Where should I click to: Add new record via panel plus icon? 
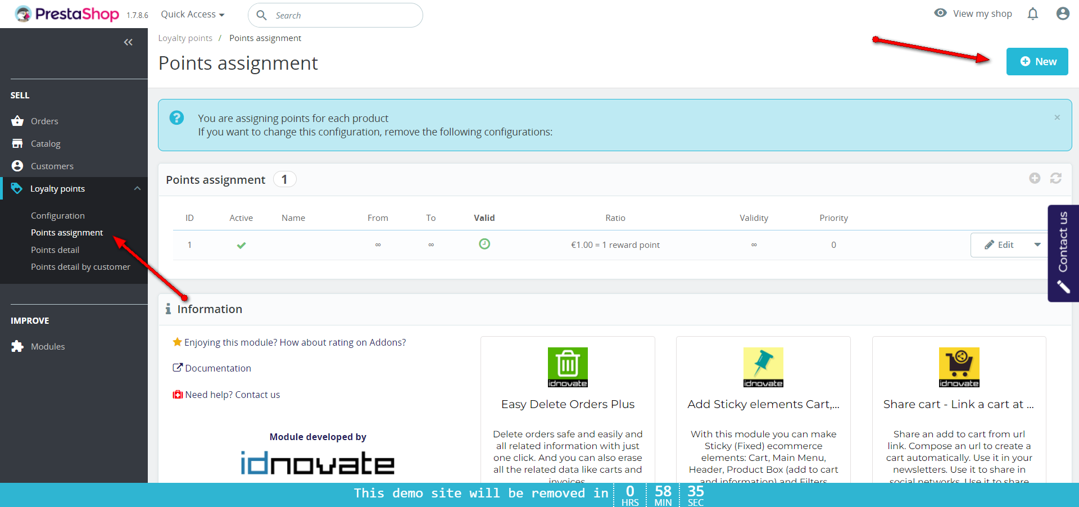pyautogui.click(x=1035, y=178)
